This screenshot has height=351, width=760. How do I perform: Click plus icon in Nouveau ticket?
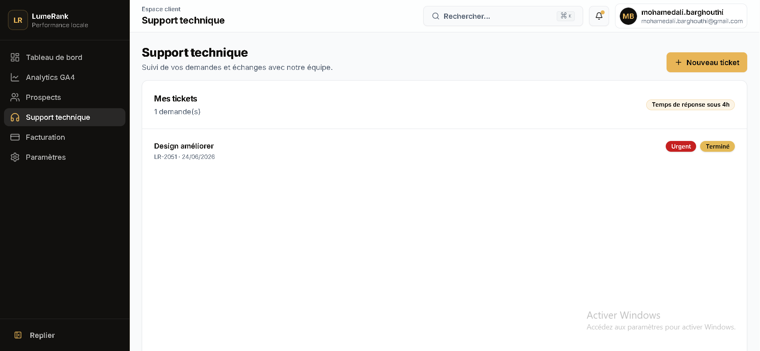[x=678, y=62]
